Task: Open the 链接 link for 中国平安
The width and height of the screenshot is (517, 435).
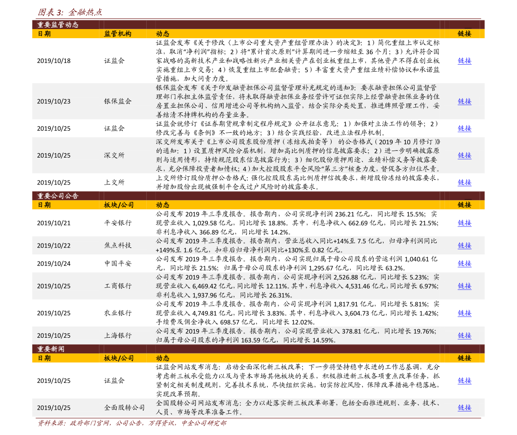Action: pyautogui.click(x=464, y=264)
